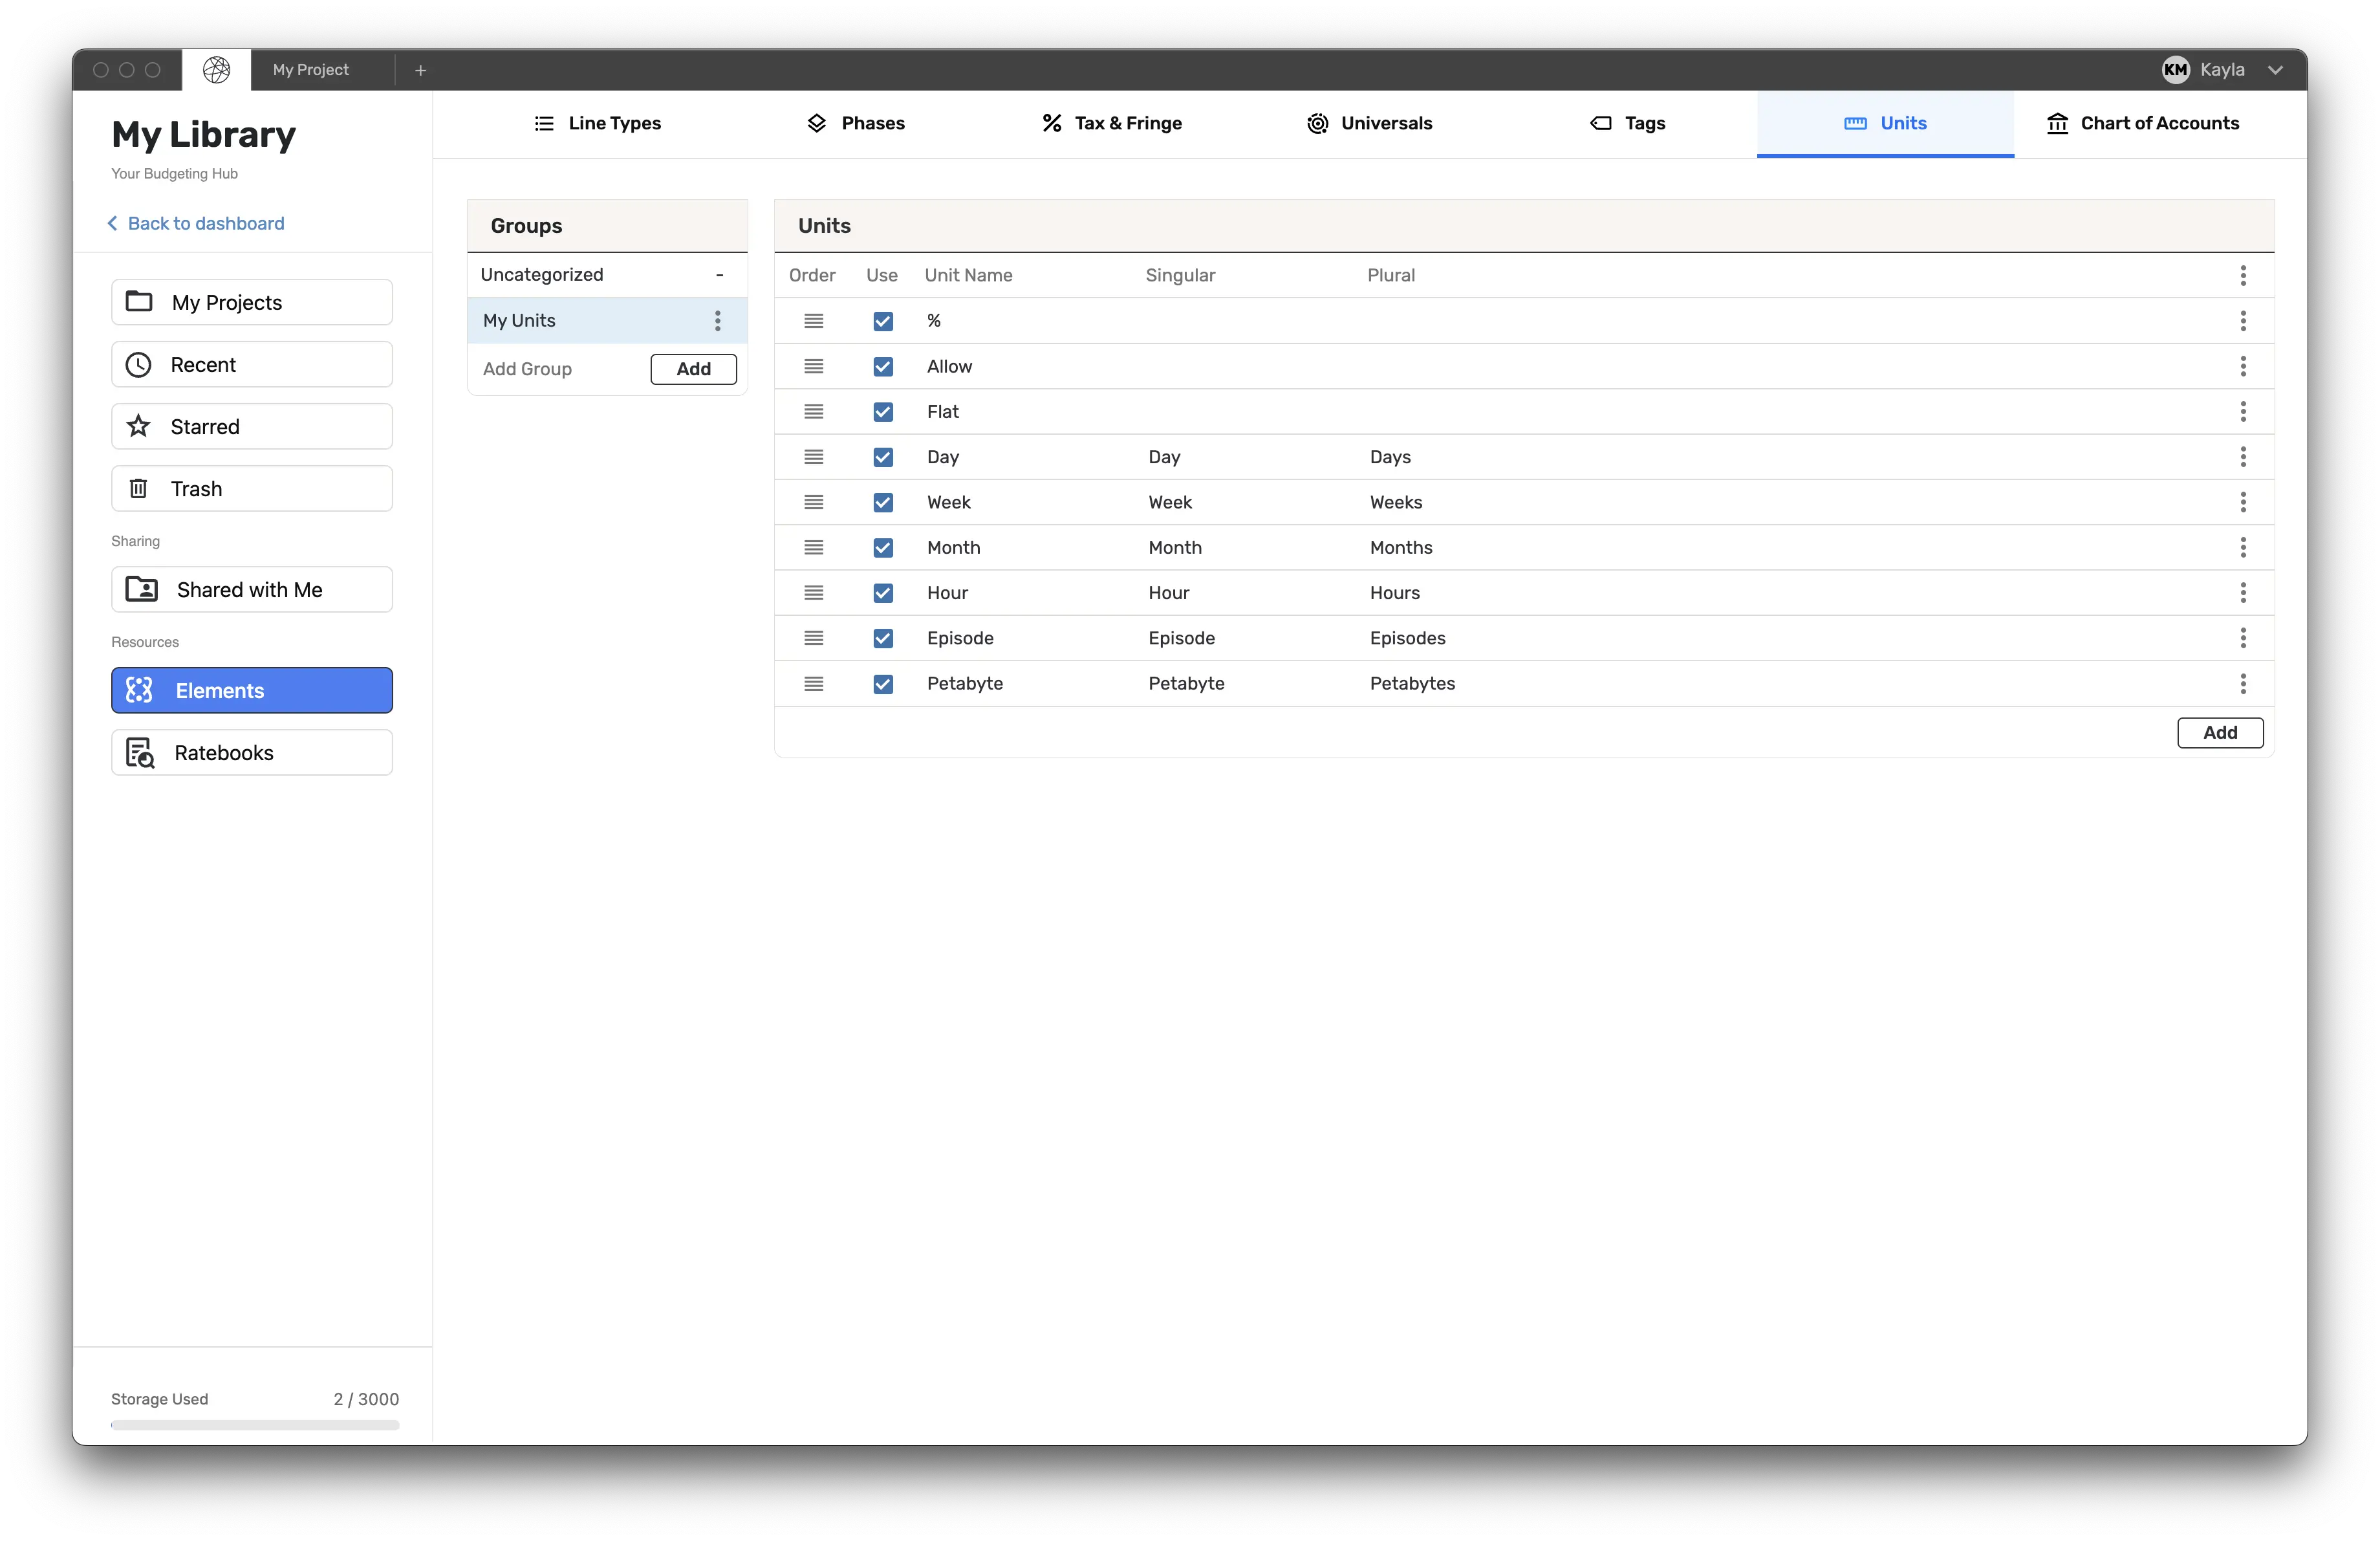
Task: Open the globe home tab icon
Action: pyautogui.click(x=216, y=69)
